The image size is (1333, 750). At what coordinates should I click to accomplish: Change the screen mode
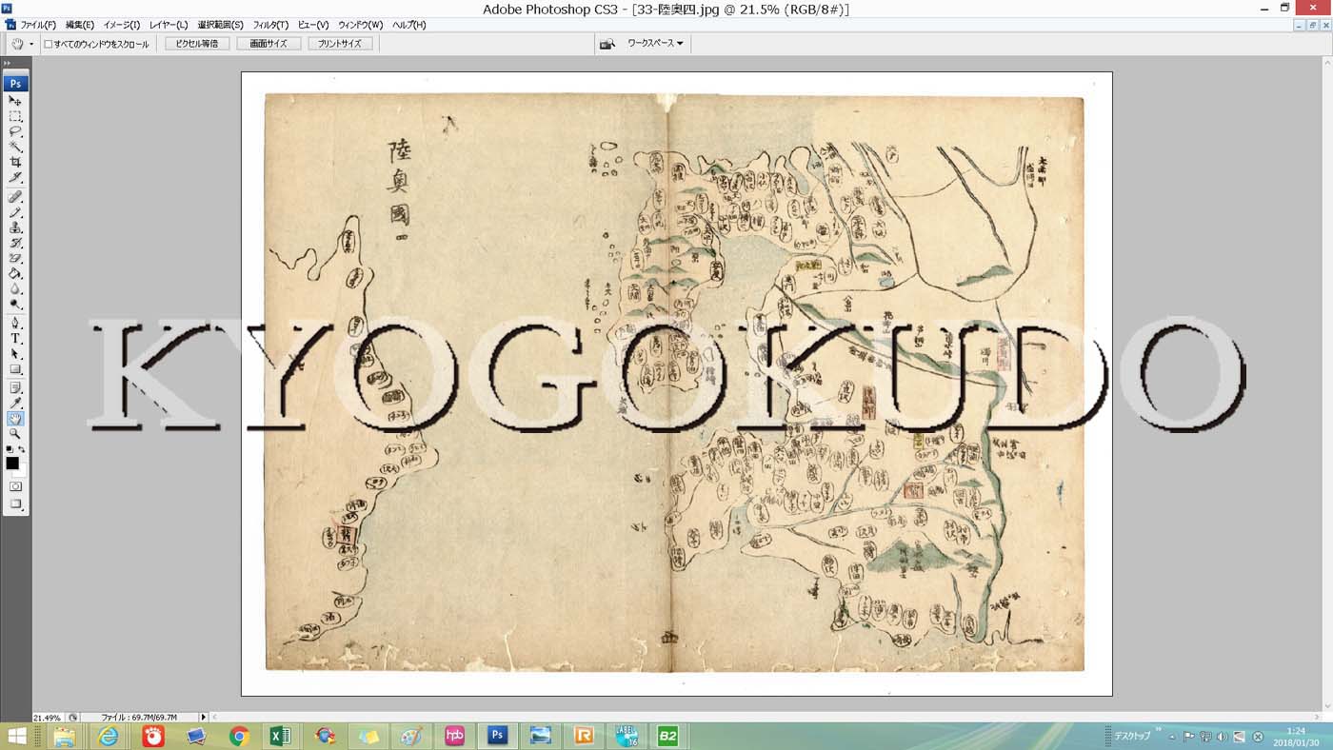(x=15, y=503)
